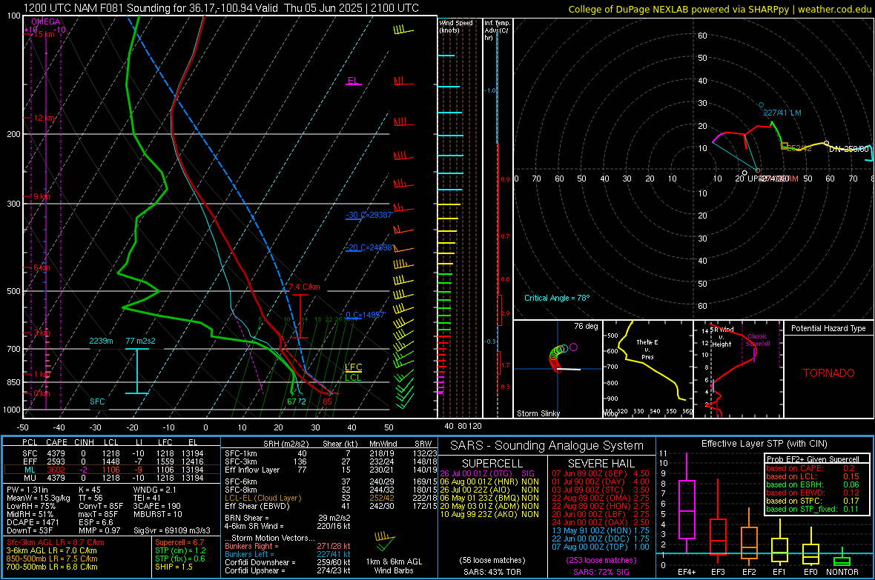Screen dimensions: 875x580
Task: Click the 'Bunkers Left =' storm motion row
Action: (288, 554)
